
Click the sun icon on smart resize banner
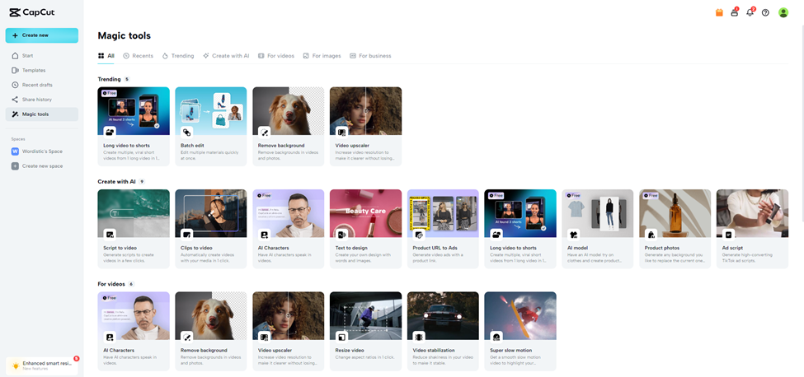tap(16, 365)
